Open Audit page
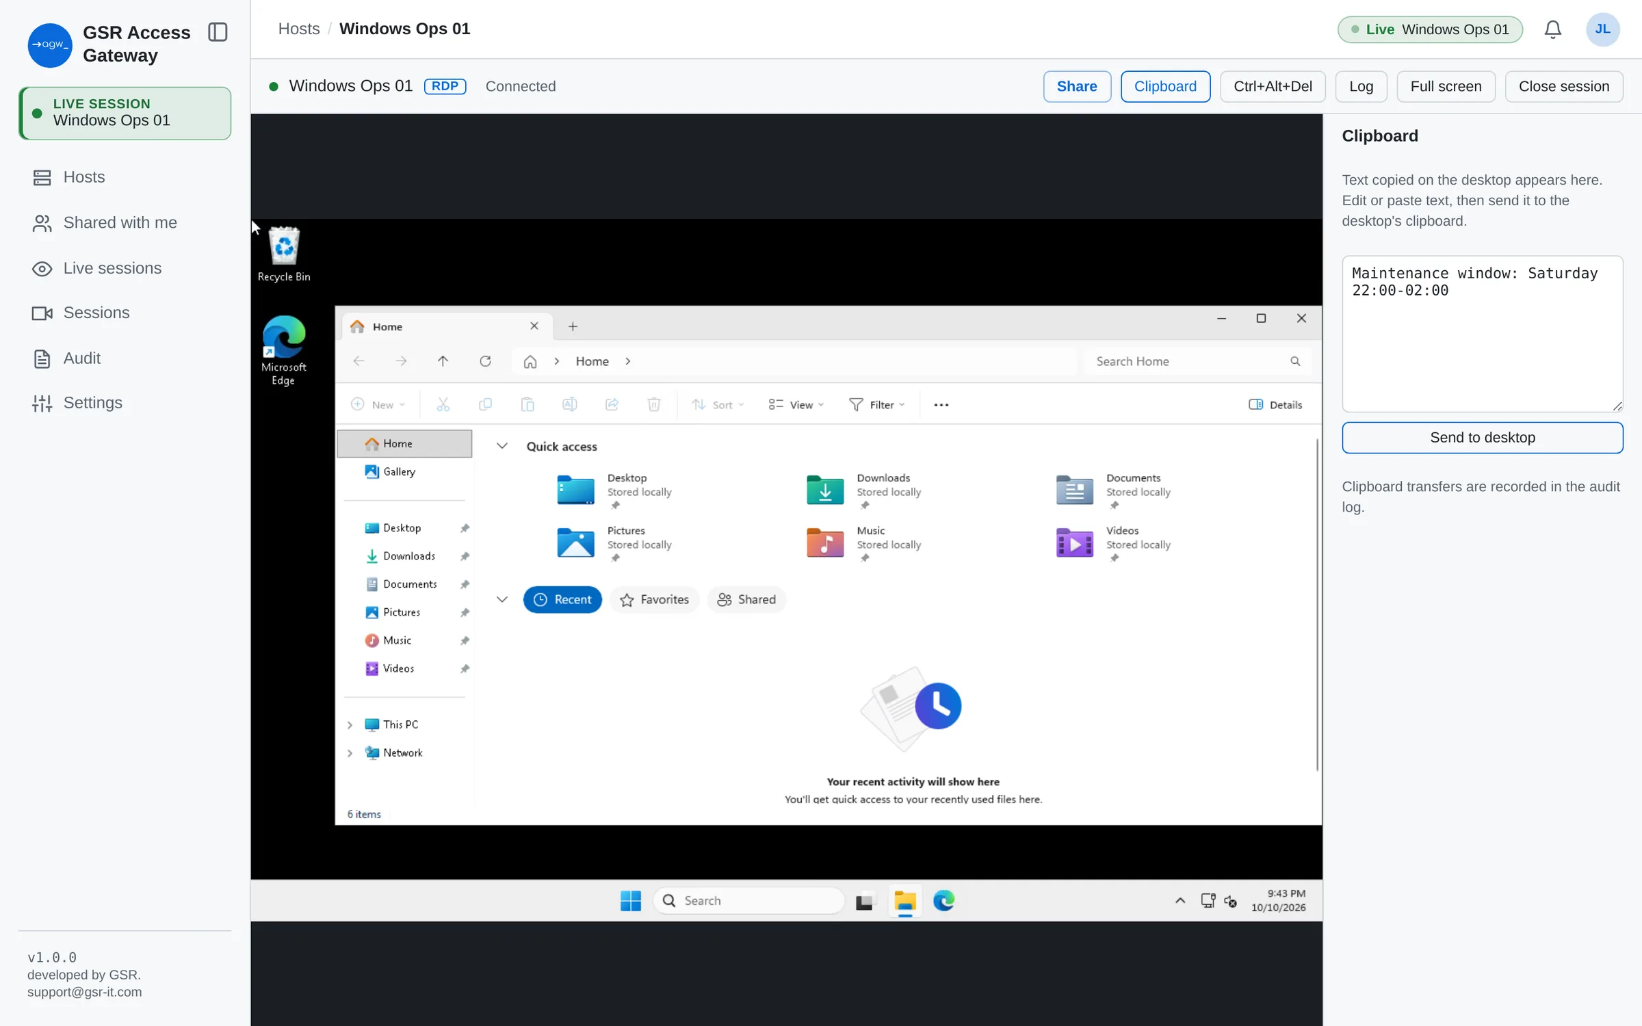Screen dimensions: 1642x1026 point(125,358)
